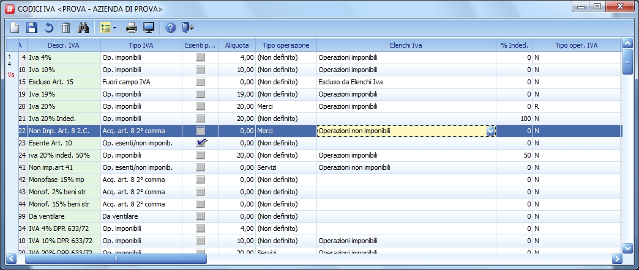
Task: Undo changes with the blue arrow icon
Action: tap(49, 27)
